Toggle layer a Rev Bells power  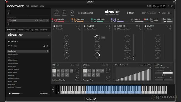tap(52, 19)
